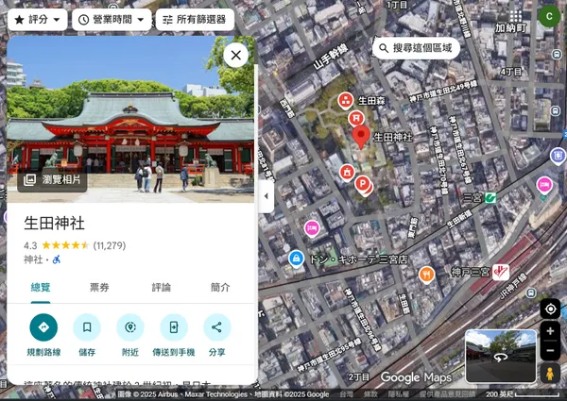This screenshot has width=567, height=401.
Task: Click the 山手幹線 road label
Action: (x=331, y=57)
